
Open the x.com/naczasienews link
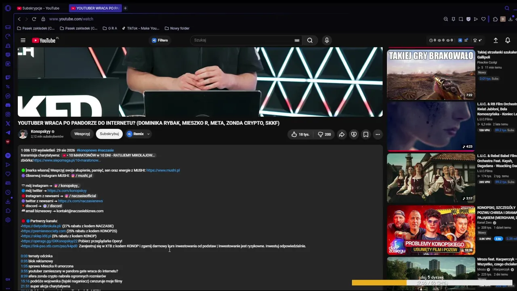(80, 201)
